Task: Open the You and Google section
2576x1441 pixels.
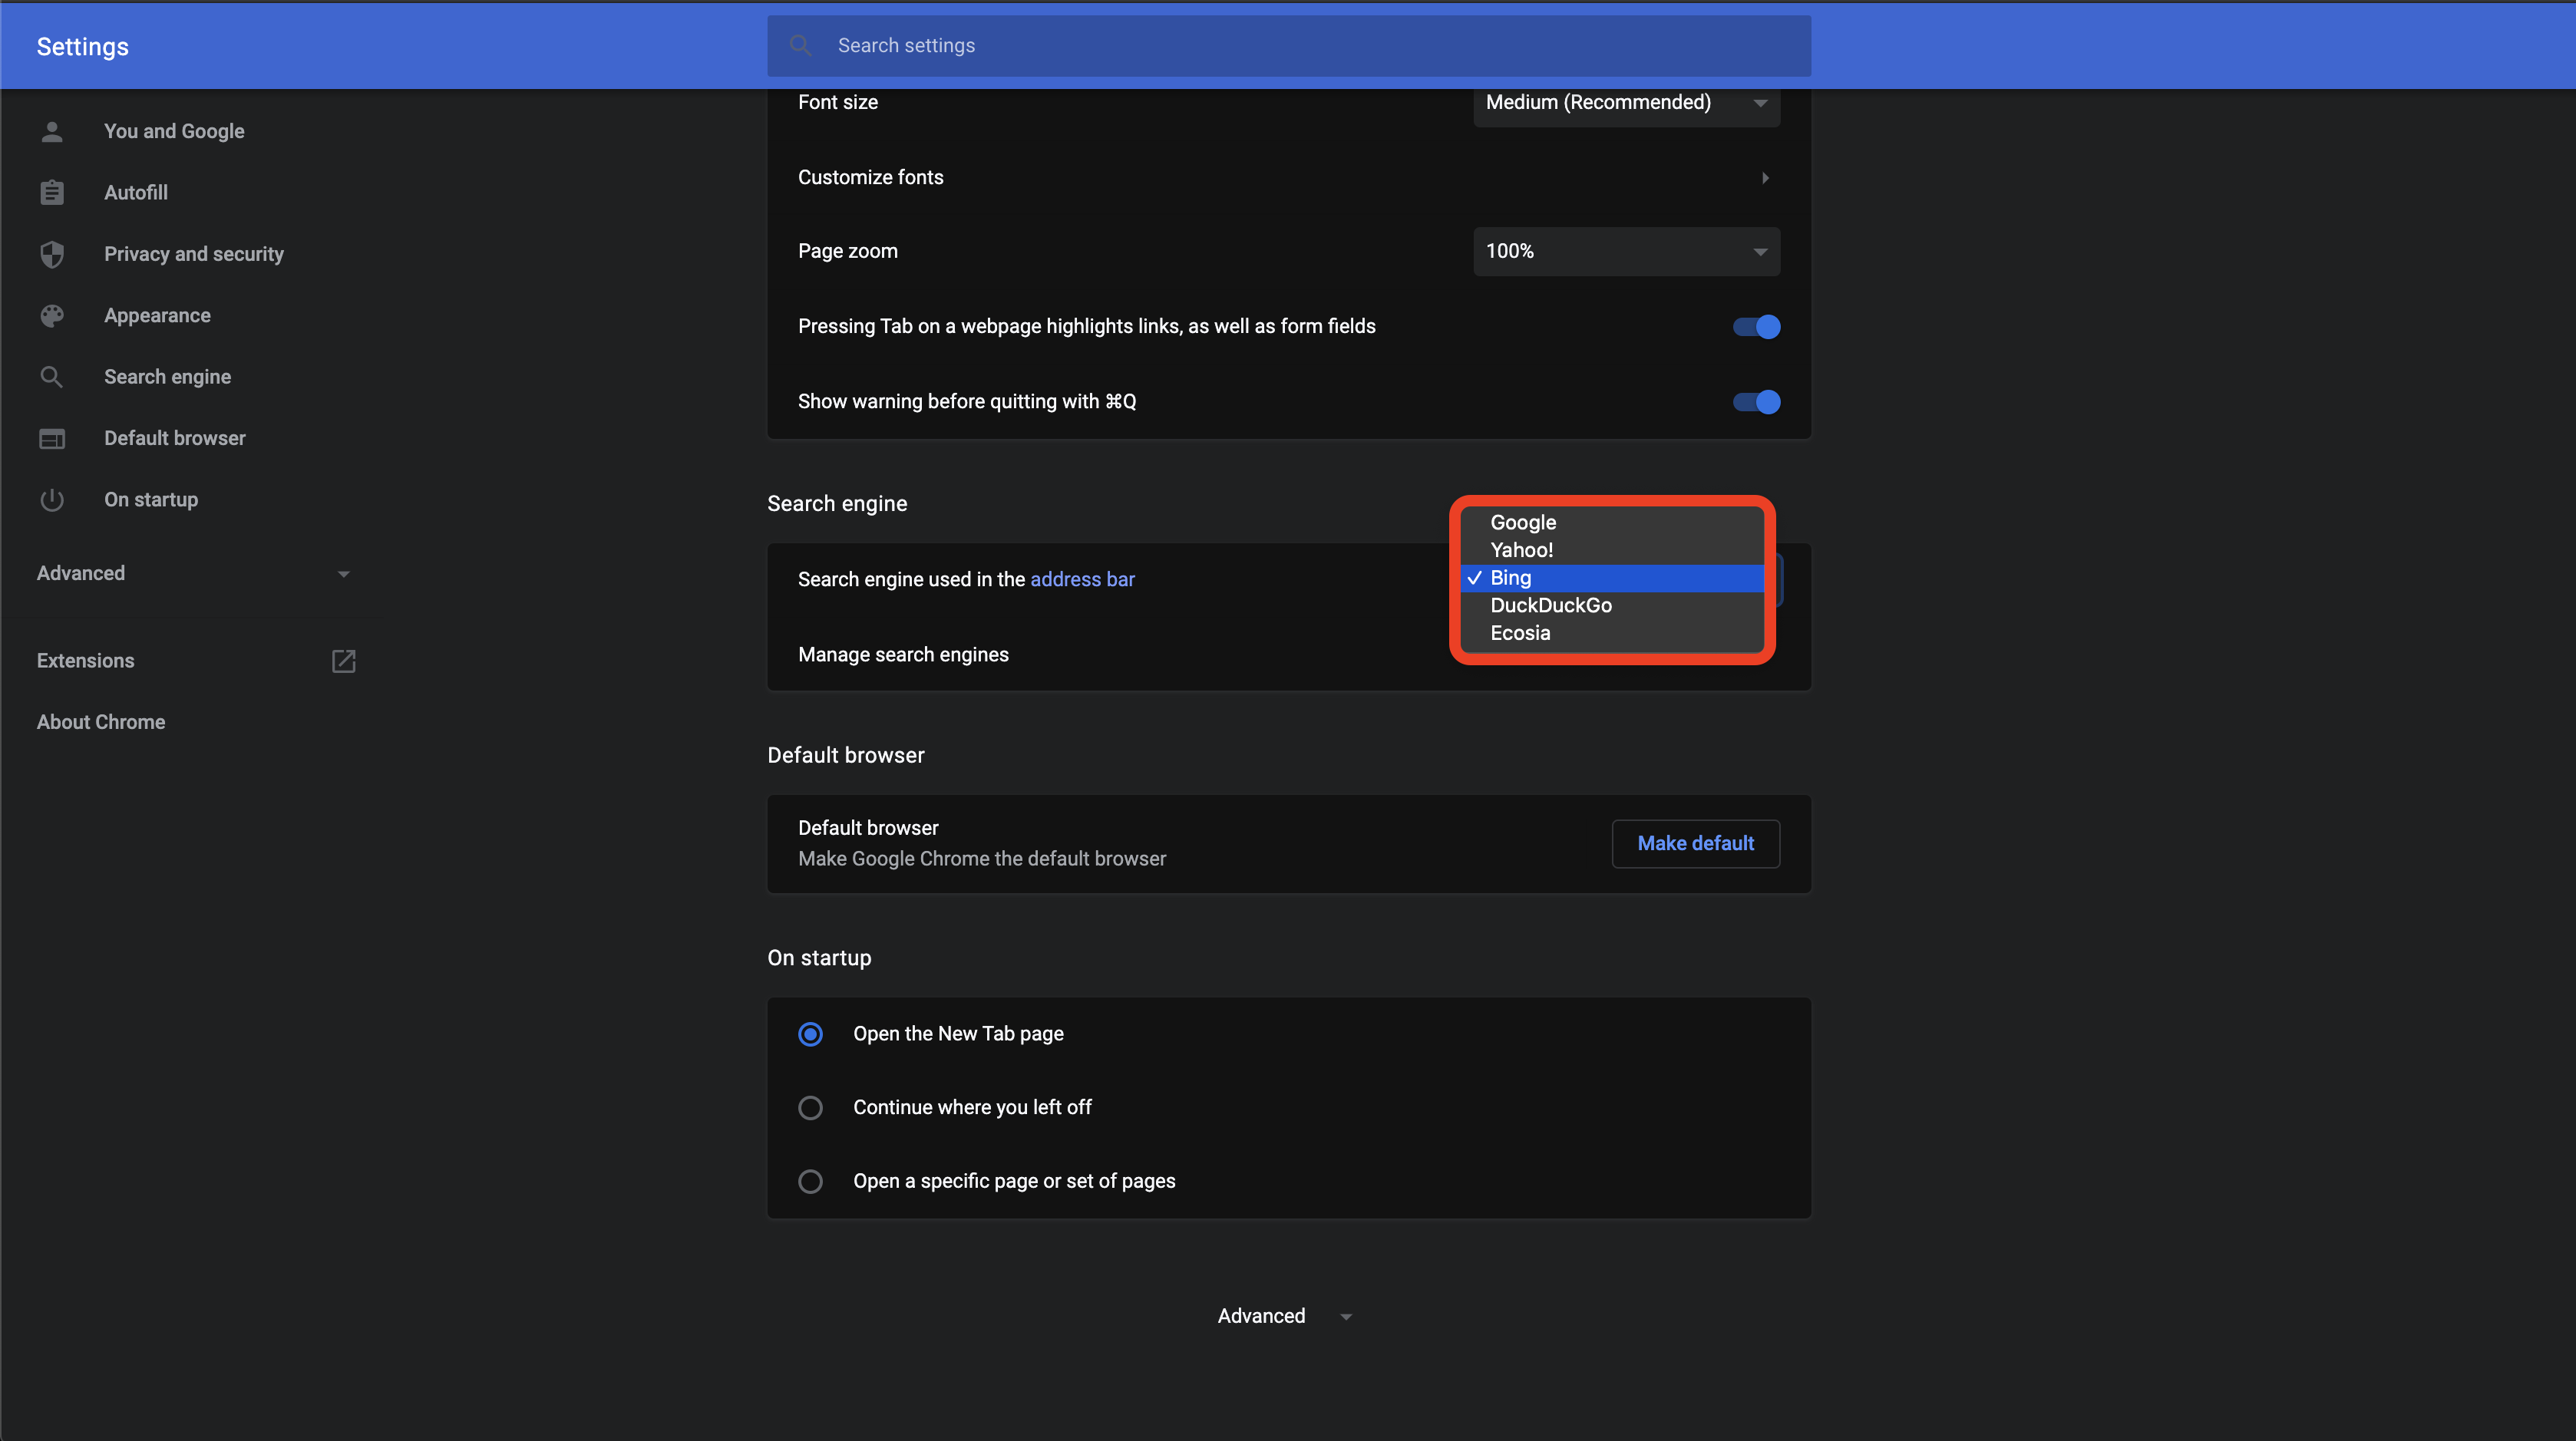Action: click(174, 131)
